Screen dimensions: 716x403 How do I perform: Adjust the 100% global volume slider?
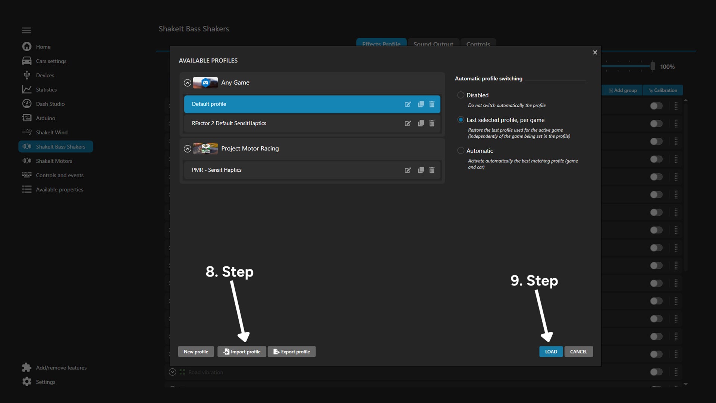[653, 66]
